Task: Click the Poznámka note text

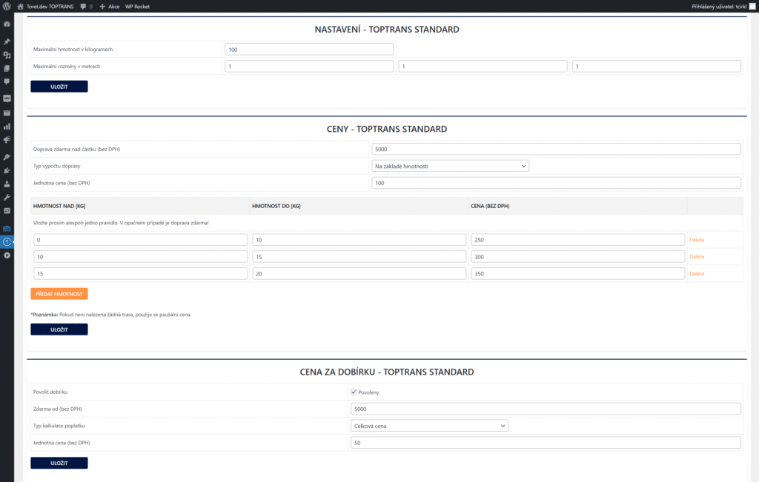Action: point(111,315)
